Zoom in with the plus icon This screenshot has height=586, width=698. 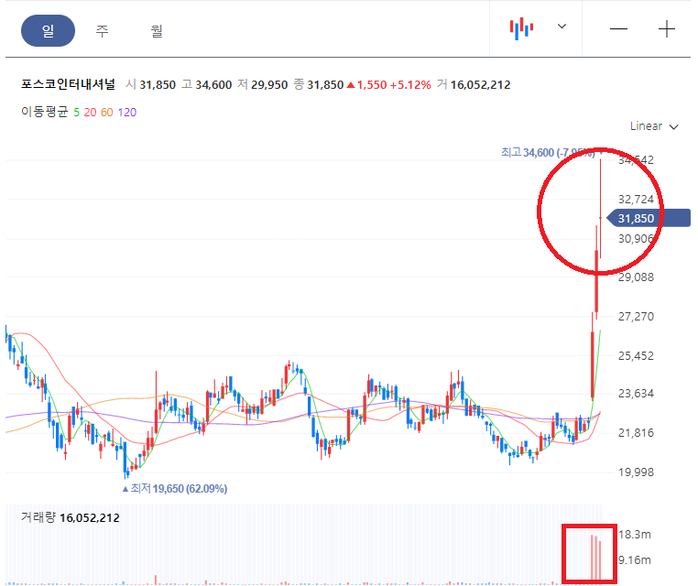pyautogui.click(x=666, y=29)
